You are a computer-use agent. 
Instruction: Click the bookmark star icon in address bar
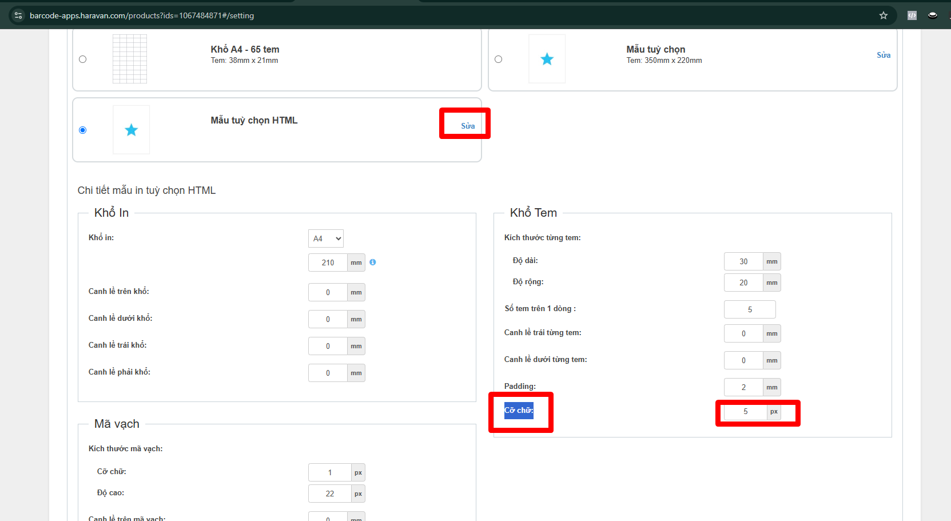(x=883, y=15)
